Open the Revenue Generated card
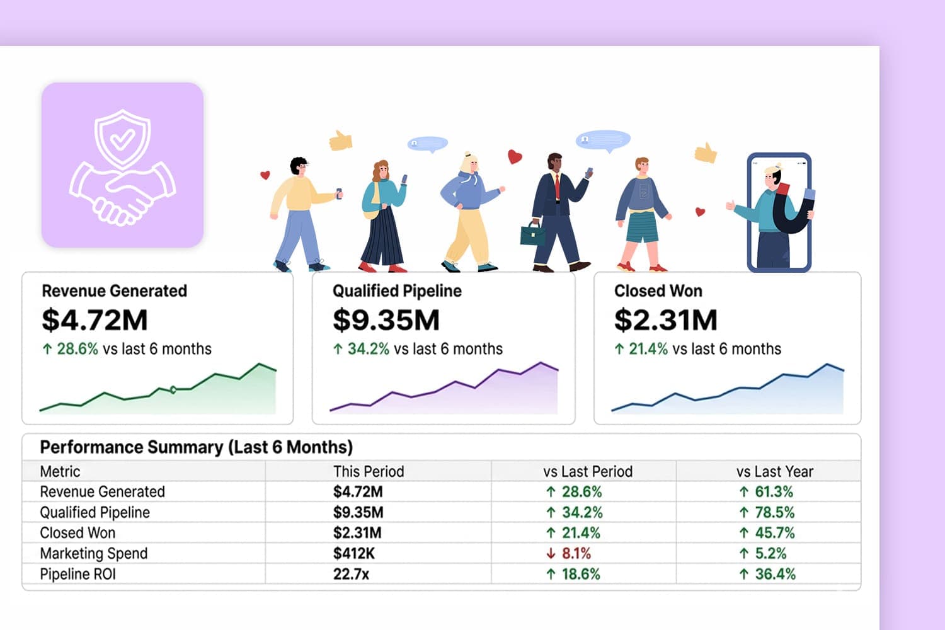The width and height of the screenshot is (945, 630). tap(157, 348)
